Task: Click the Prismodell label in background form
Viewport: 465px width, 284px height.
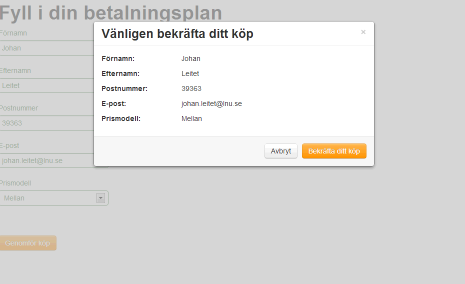Action: [15, 183]
